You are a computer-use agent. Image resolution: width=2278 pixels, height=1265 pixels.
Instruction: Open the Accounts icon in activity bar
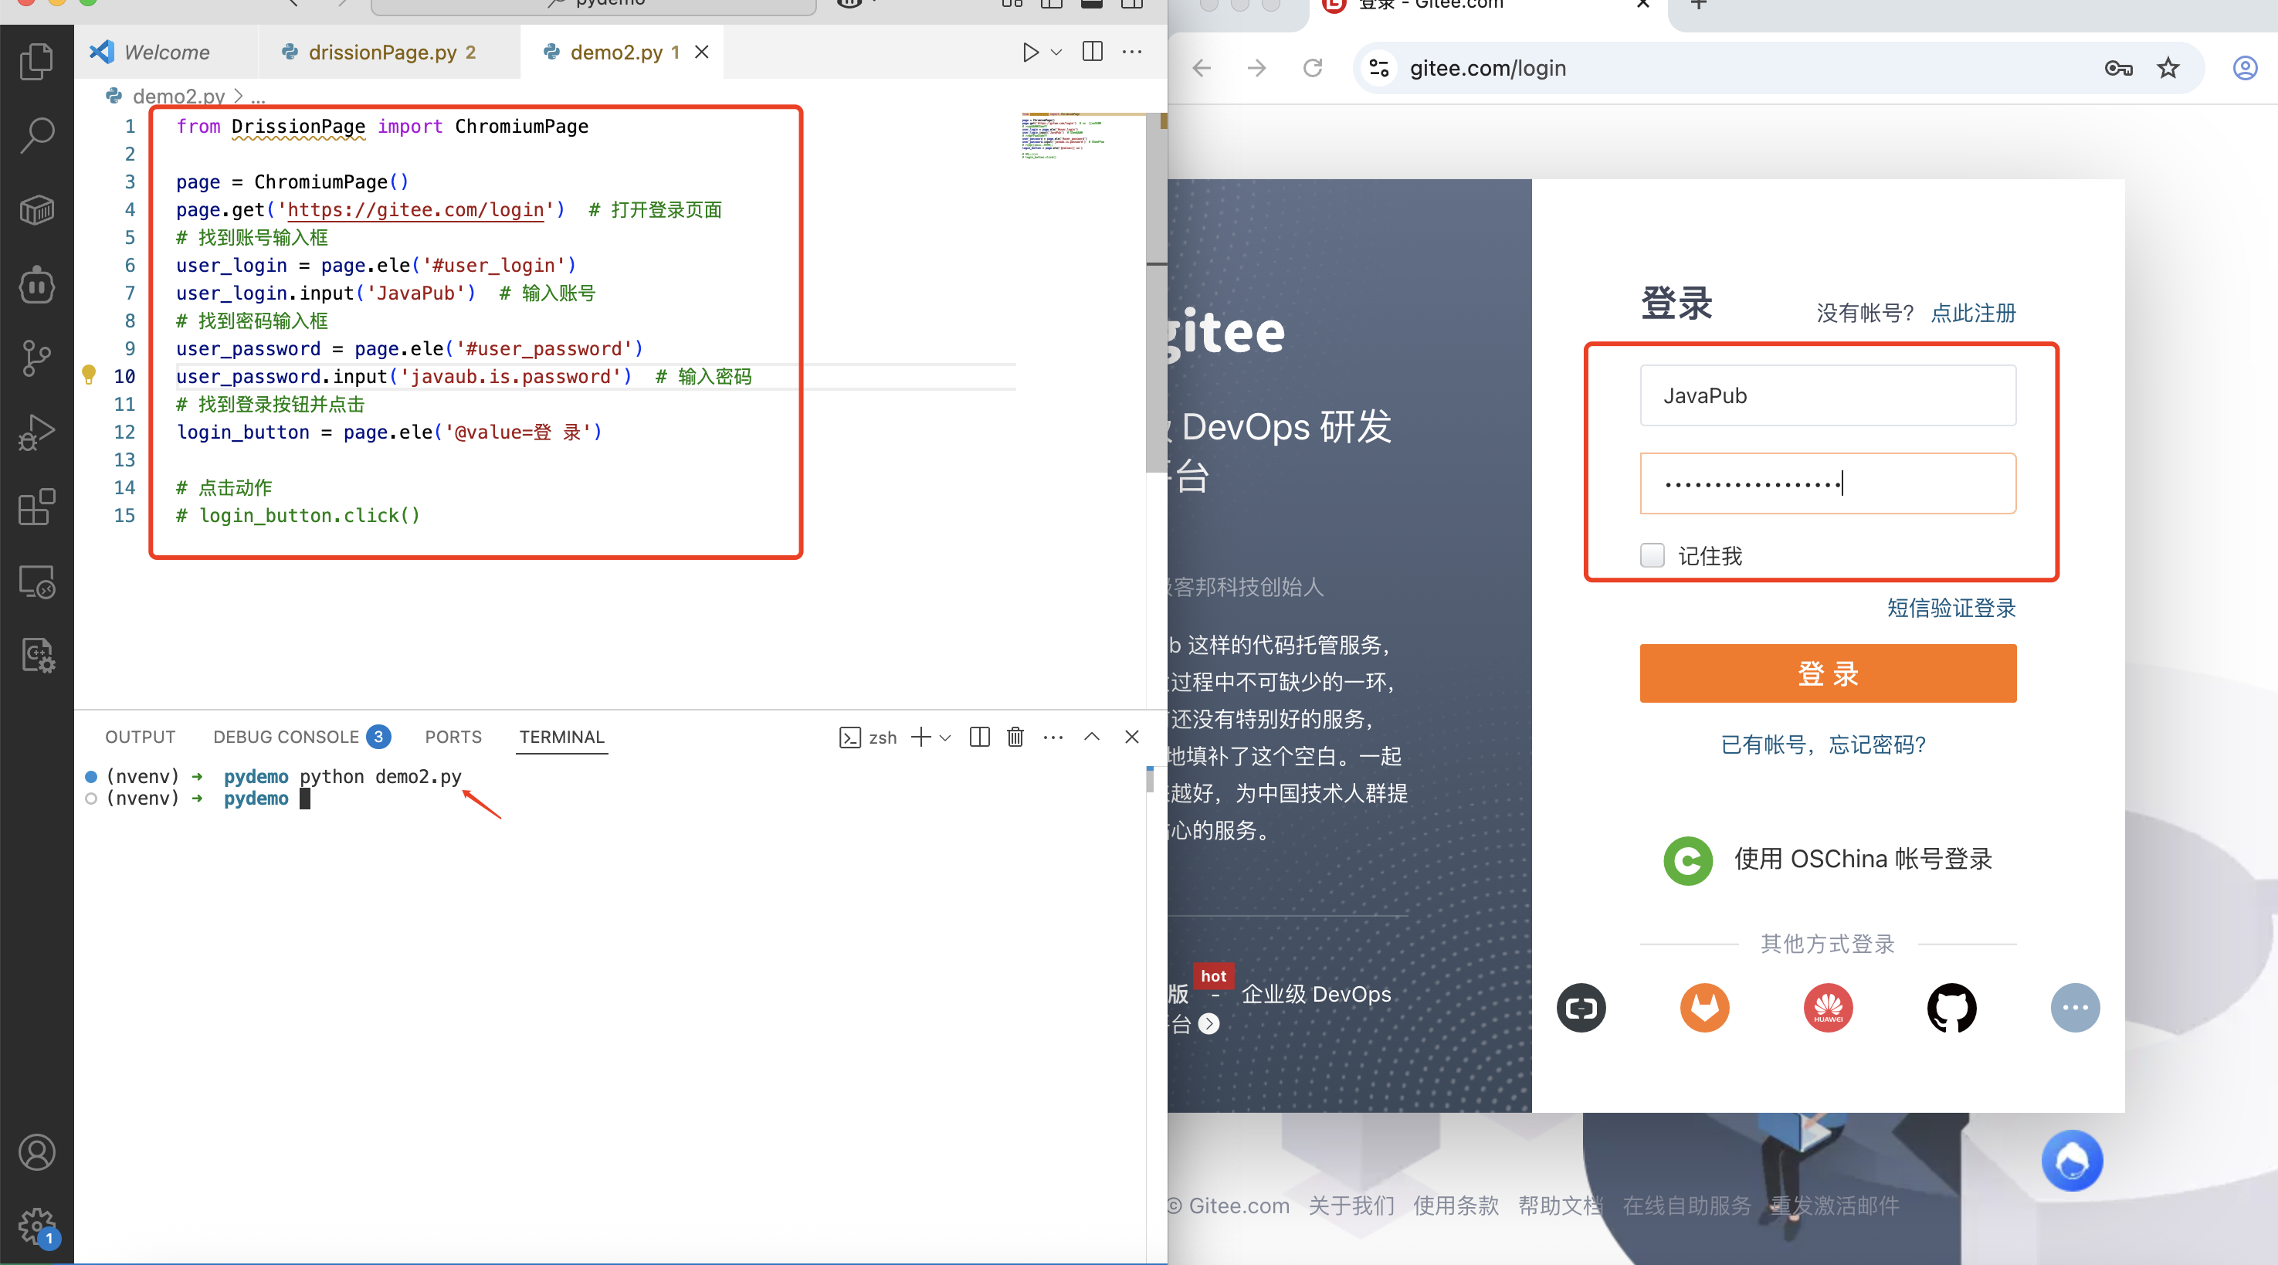coord(36,1151)
